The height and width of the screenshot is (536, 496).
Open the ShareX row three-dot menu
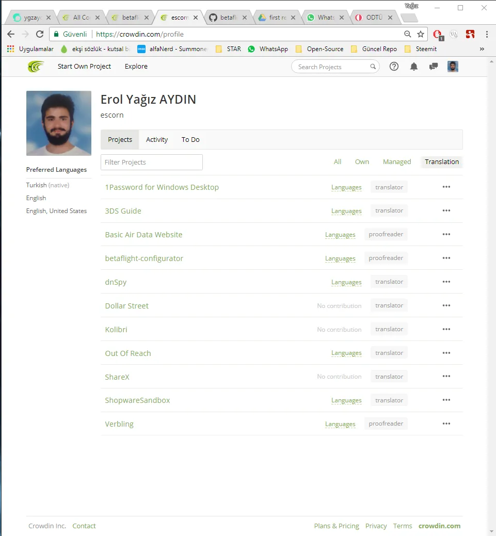(446, 377)
